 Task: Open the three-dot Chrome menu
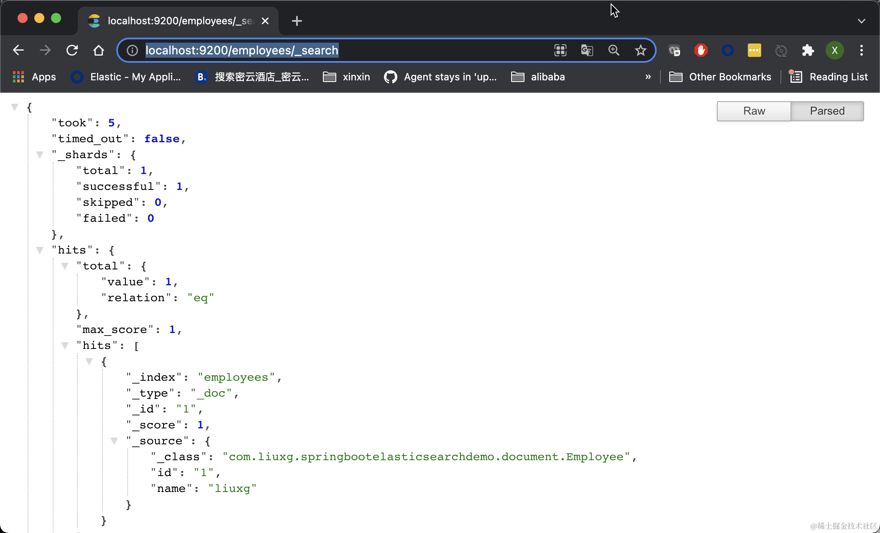point(861,50)
